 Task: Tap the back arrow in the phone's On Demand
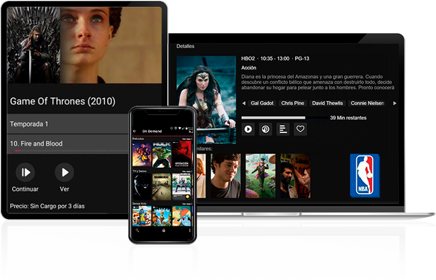(x=135, y=131)
